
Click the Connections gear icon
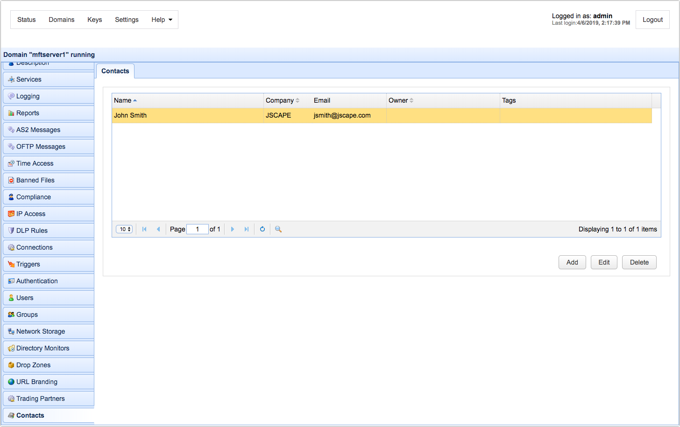point(11,247)
